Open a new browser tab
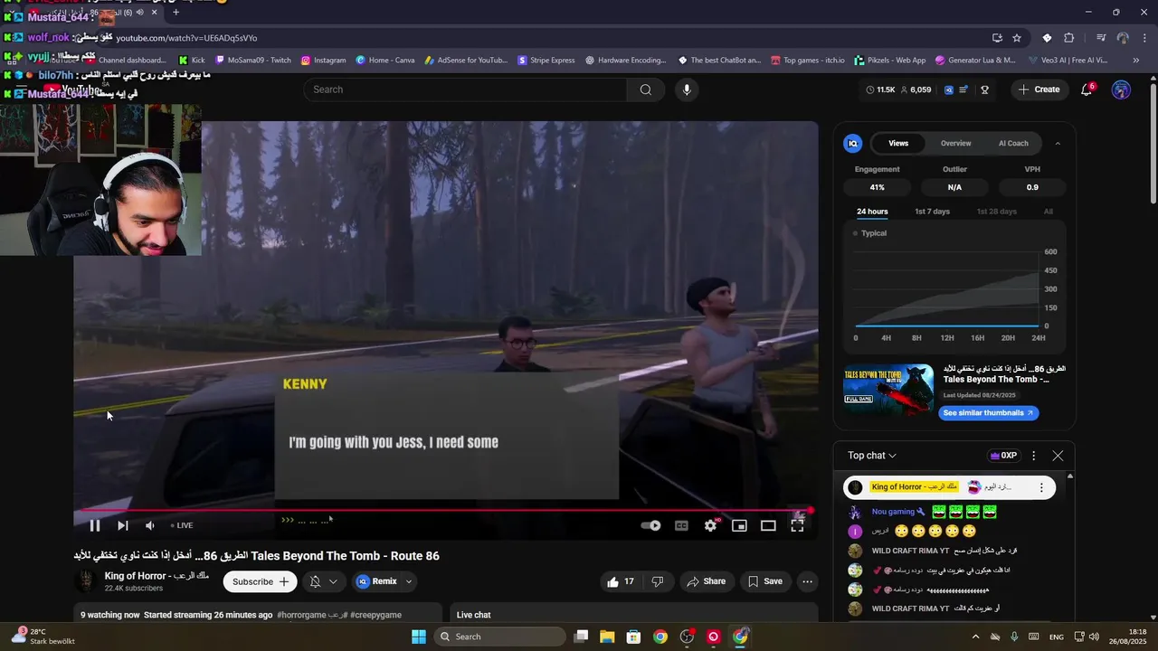Viewport: 1158px width, 651px height. pos(176,13)
